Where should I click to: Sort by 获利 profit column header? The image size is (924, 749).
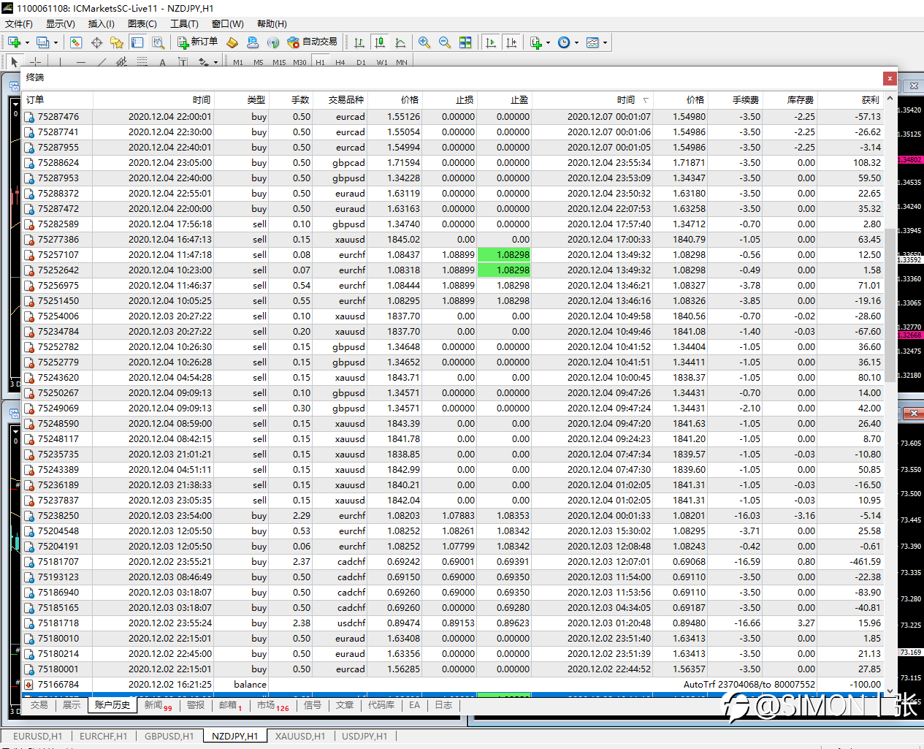(x=850, y=100)
